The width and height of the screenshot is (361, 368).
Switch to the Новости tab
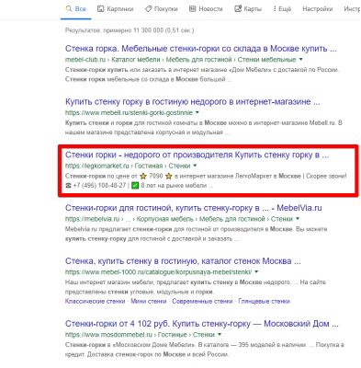tap(206, 9)
